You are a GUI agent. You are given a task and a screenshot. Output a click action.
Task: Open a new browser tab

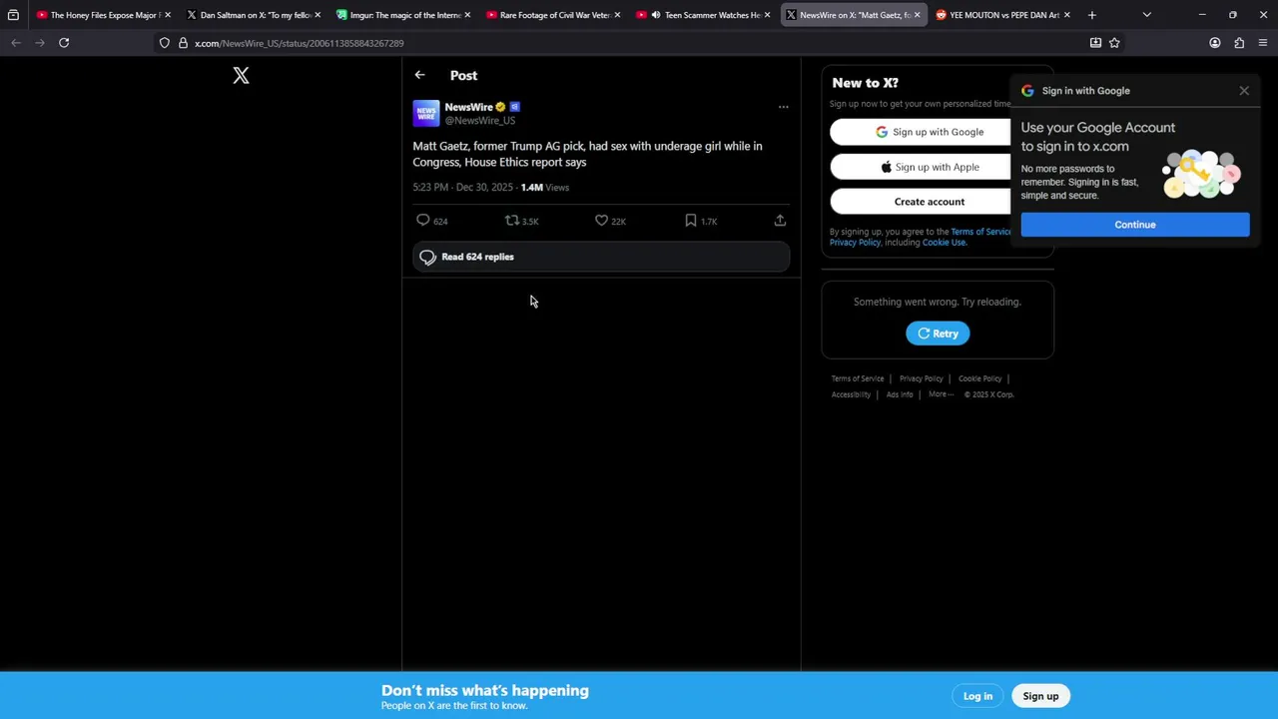point(1091,15)
